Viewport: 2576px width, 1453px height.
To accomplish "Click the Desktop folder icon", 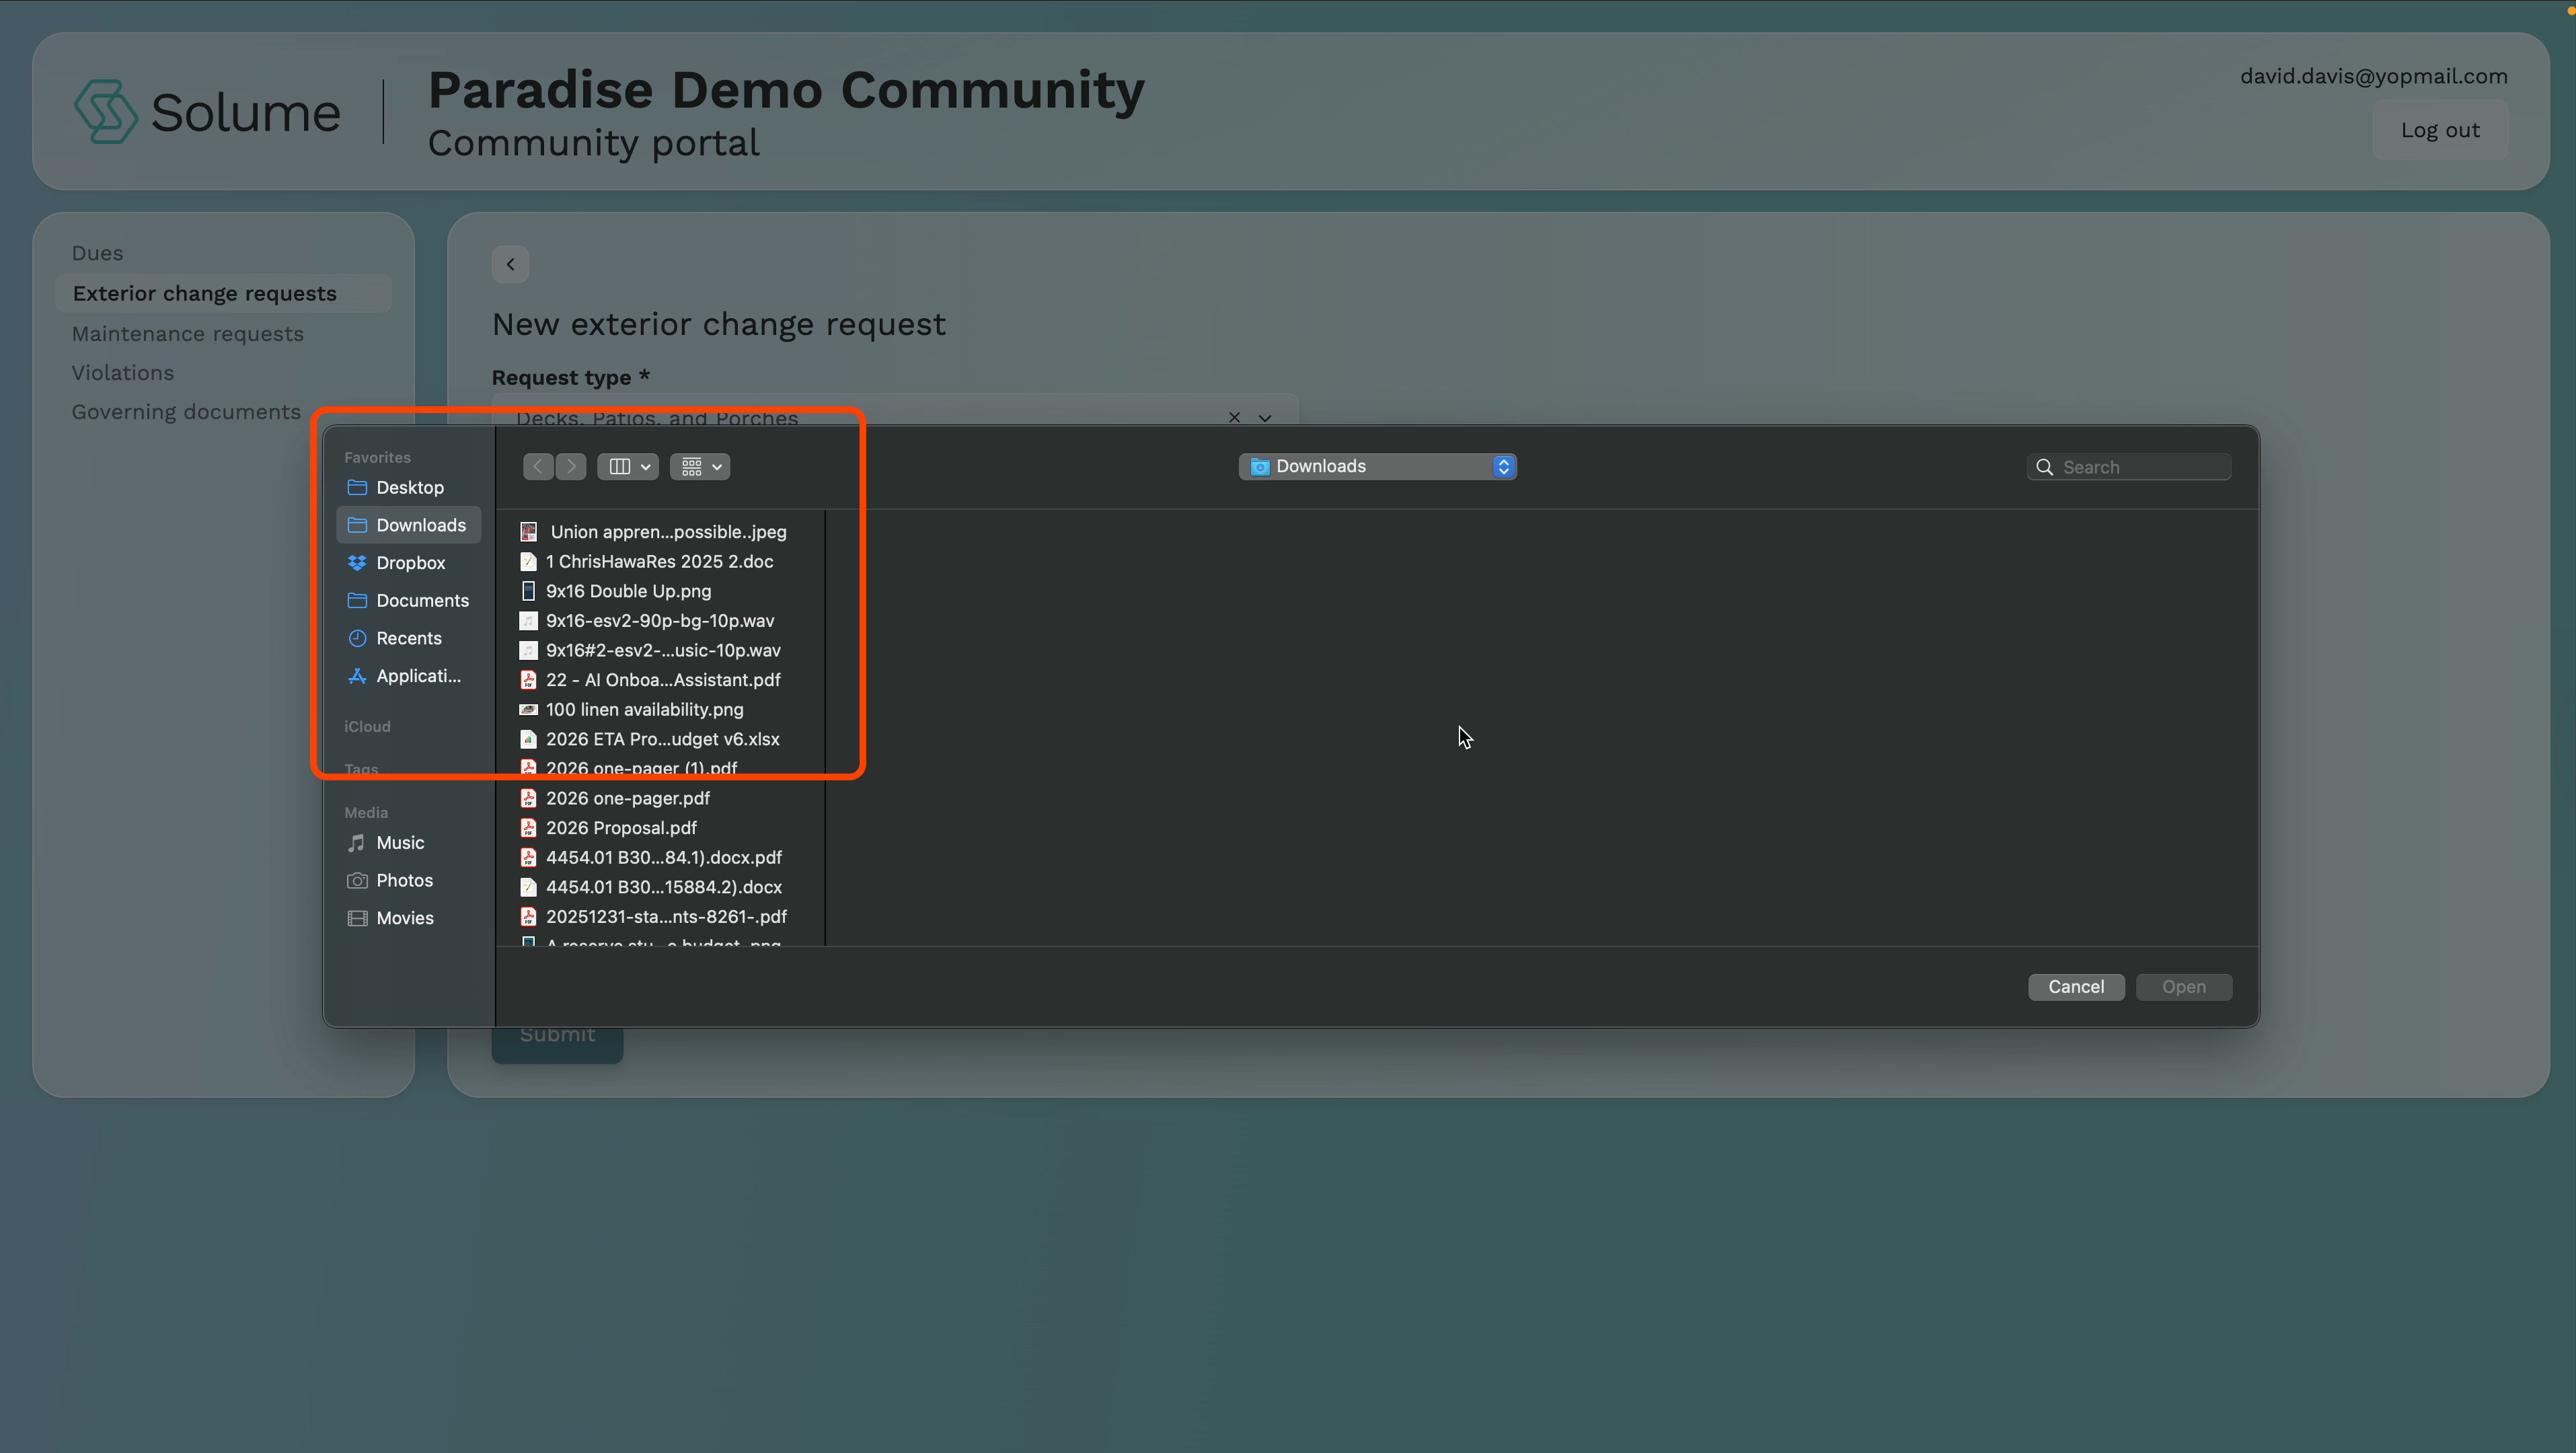I will pyautogui.click(x=357, y=487).
